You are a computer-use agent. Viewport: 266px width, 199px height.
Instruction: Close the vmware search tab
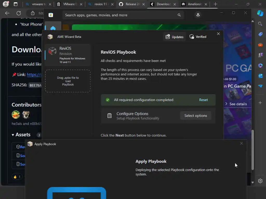50,4
